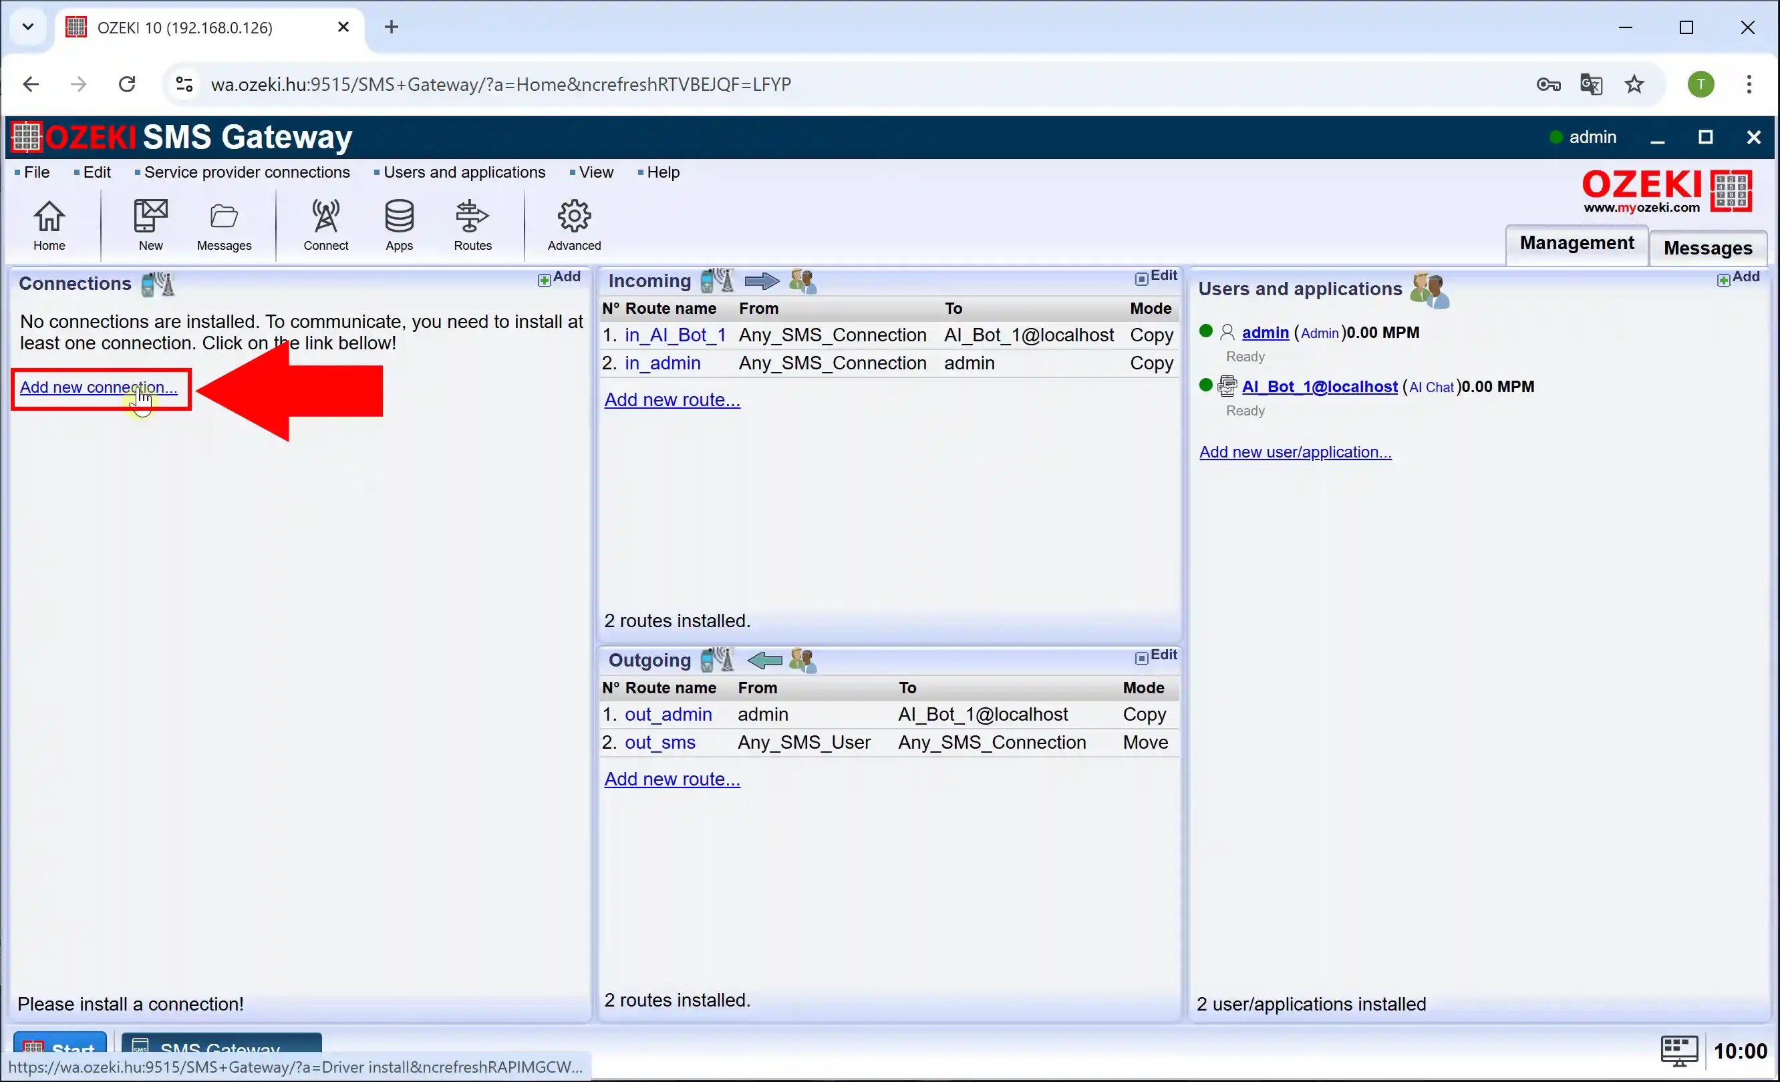Click the browser reload icon
Image resolution: width=1780 pixels, height=1082 pixels.
tap(127, 85)
